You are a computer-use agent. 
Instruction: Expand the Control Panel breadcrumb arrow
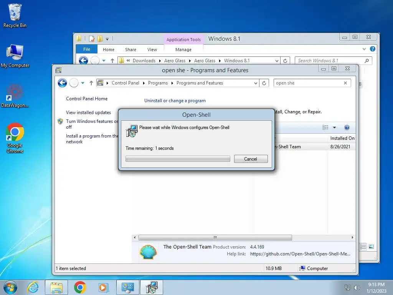144,83
